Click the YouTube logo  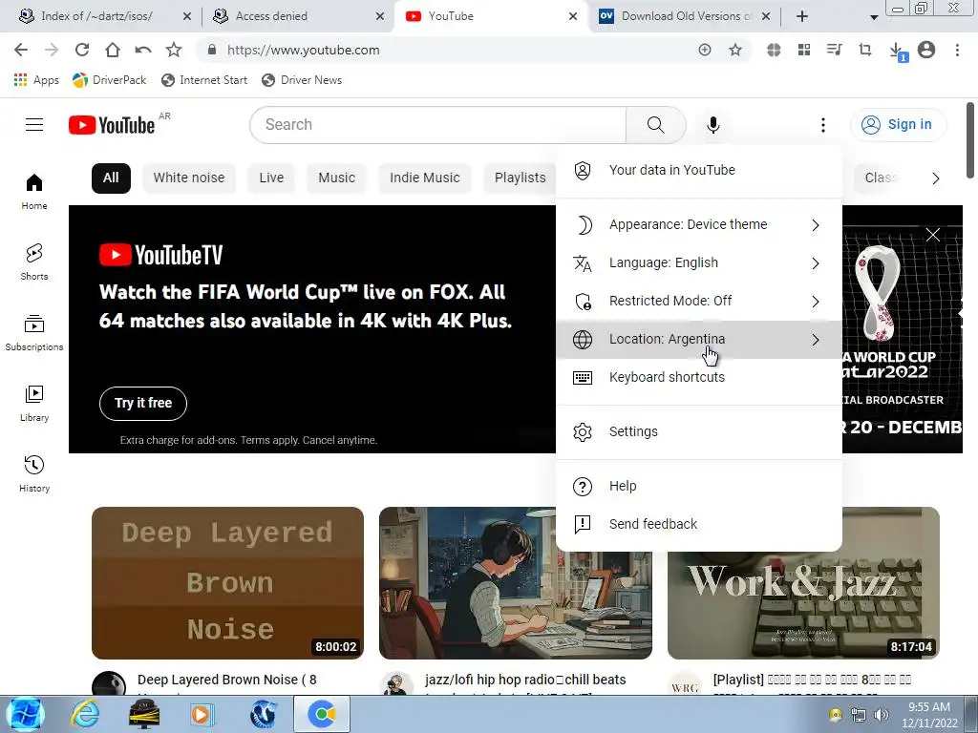[112, 125]
